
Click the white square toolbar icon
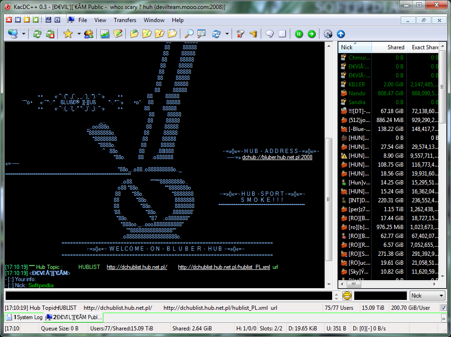coord(282,34)
